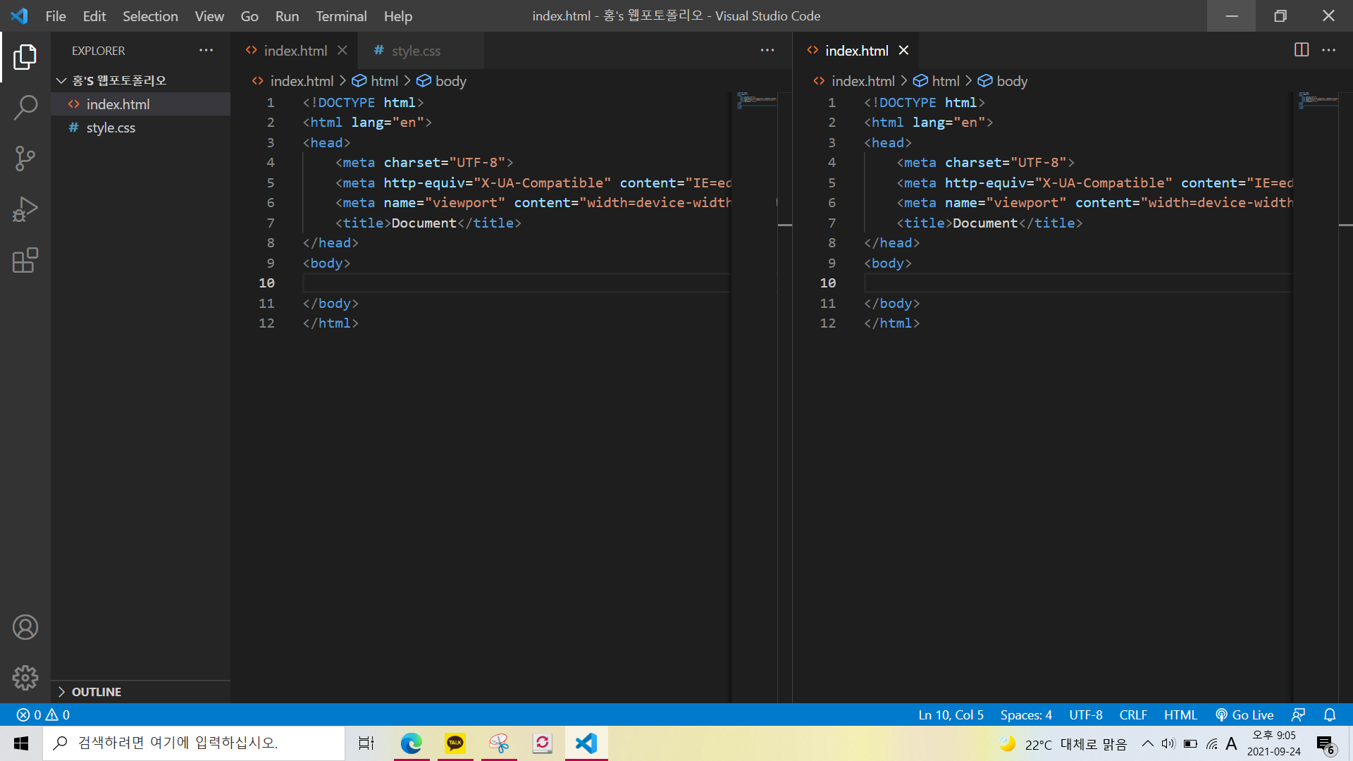1353x761 pixels.
Task: Click the feedback icon in status bar
Action: 1298,714
